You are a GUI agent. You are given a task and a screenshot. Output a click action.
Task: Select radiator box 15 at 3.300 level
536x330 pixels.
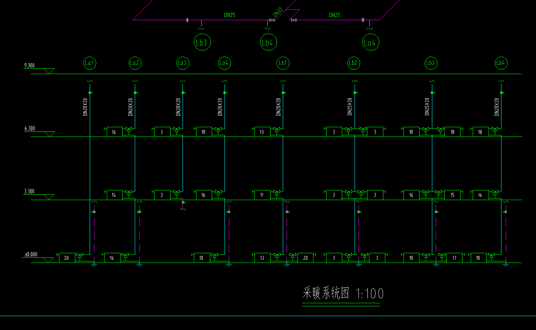tap(452, 195)
